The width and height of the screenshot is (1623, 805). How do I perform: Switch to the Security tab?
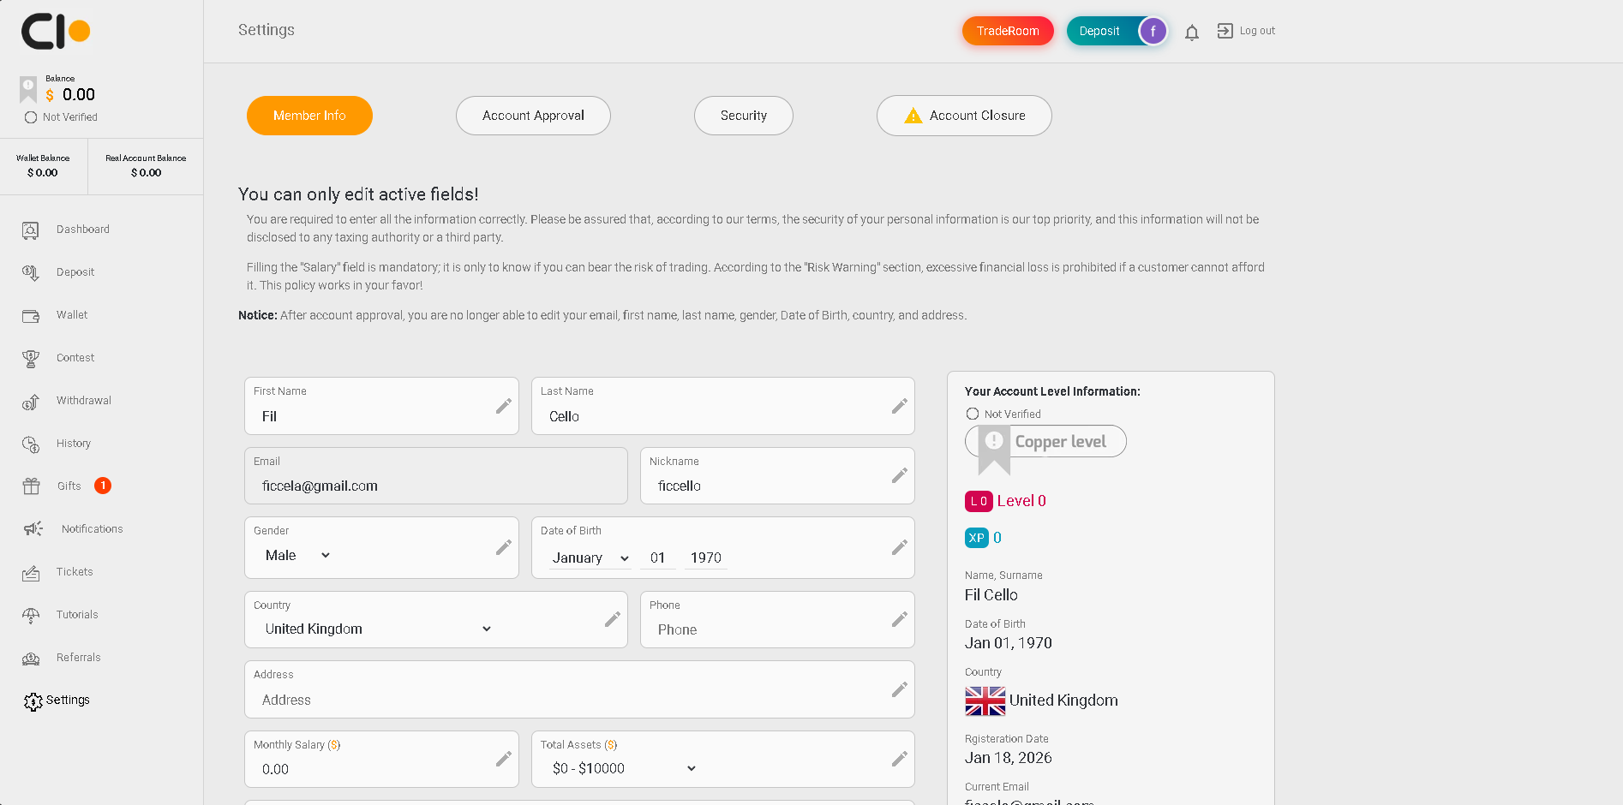click(x=743, y=116)
